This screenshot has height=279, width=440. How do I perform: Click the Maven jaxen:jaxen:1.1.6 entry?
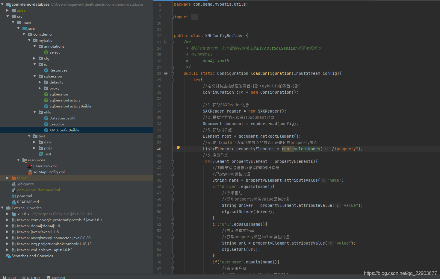coord(38,232)
